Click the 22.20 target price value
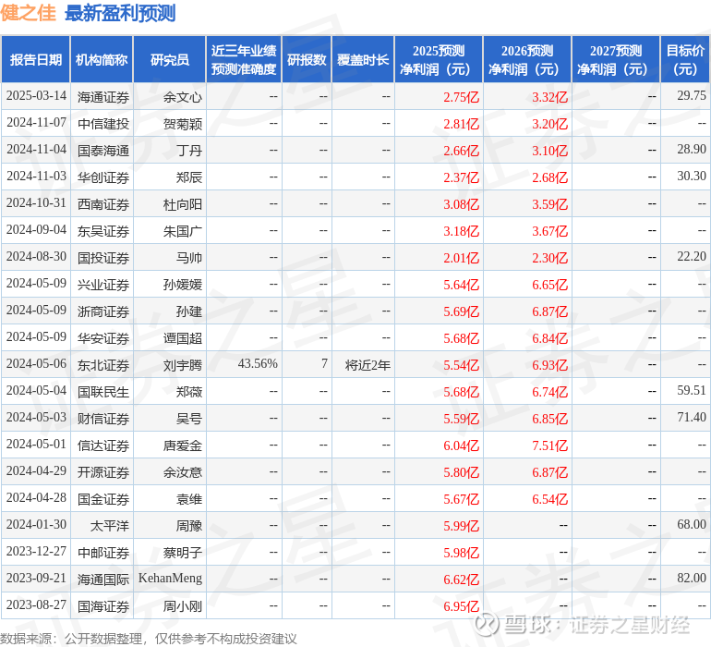The width and height of the screenshot is (711, 647). point(692,257)
